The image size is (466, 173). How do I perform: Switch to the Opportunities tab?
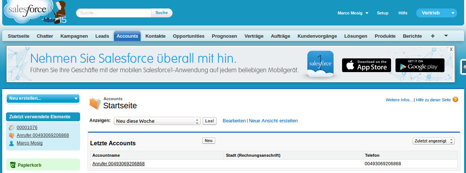188,36
